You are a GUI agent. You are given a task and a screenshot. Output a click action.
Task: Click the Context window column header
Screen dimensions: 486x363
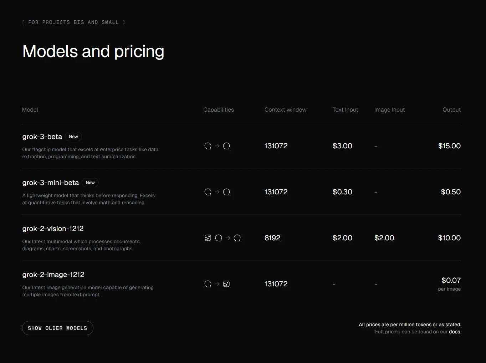click(x=285, y=110)
